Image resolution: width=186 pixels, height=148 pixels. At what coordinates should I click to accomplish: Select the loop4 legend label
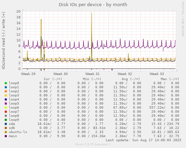click(x=14, y=99)
